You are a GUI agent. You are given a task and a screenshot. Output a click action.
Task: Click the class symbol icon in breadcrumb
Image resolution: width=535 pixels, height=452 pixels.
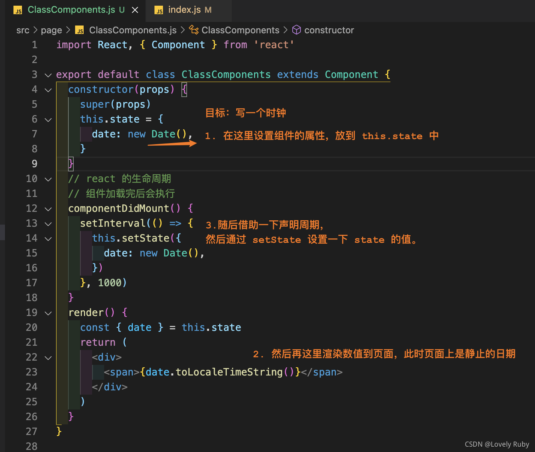(x=194, y=30)
